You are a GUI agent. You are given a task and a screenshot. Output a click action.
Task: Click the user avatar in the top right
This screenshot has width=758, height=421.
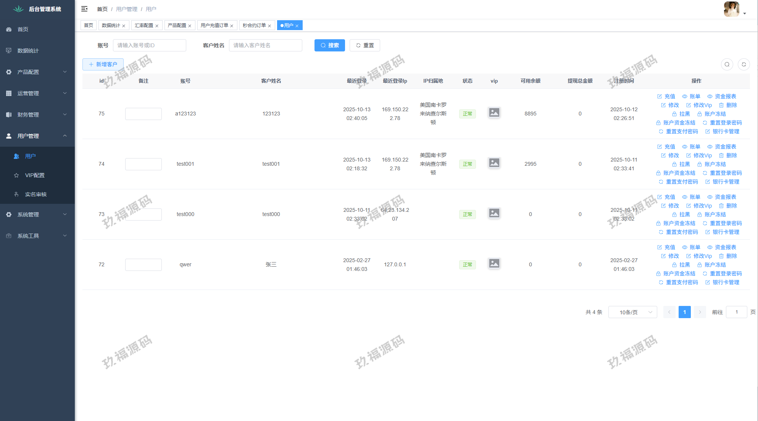click(x=731, y=9)
